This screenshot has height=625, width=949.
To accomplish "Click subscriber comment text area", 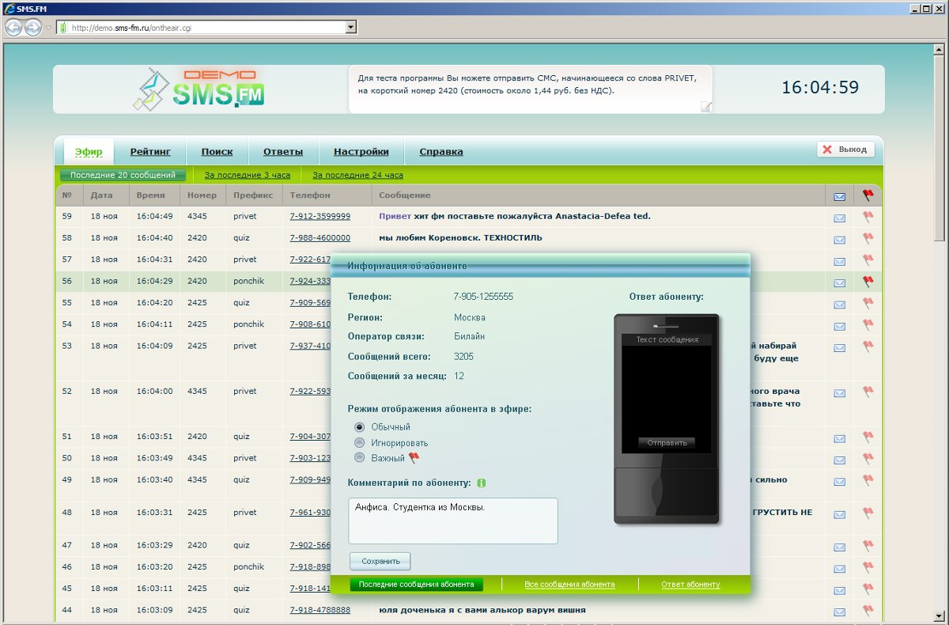I will [x=453, y=521].
